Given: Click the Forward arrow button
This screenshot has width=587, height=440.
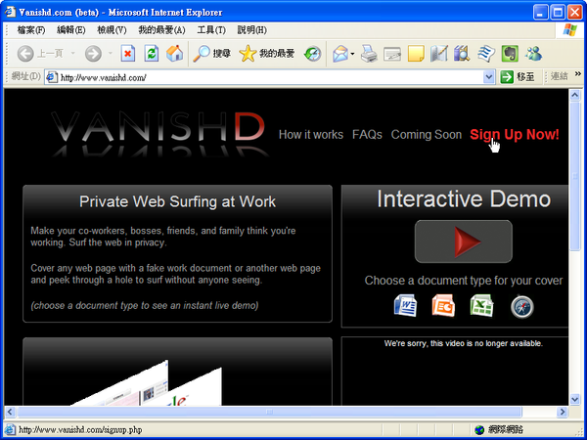Looking at the screenshot, I should click(x=93, y=54).
